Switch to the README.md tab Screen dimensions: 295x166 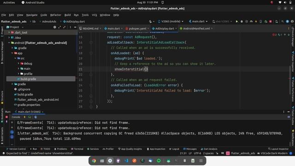pyautogui.click(x=90, y=29)
